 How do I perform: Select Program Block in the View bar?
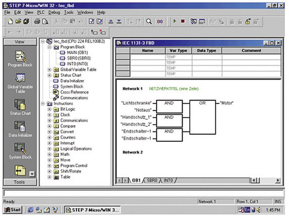pos(20,57)
